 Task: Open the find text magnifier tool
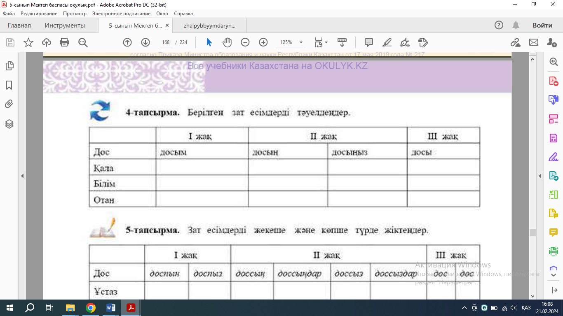(x=83, y=42)
